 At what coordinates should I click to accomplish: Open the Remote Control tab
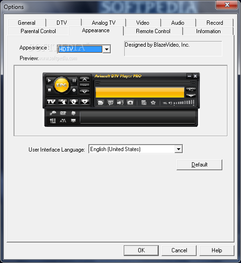pyautogui.click(x=153, y=31)
